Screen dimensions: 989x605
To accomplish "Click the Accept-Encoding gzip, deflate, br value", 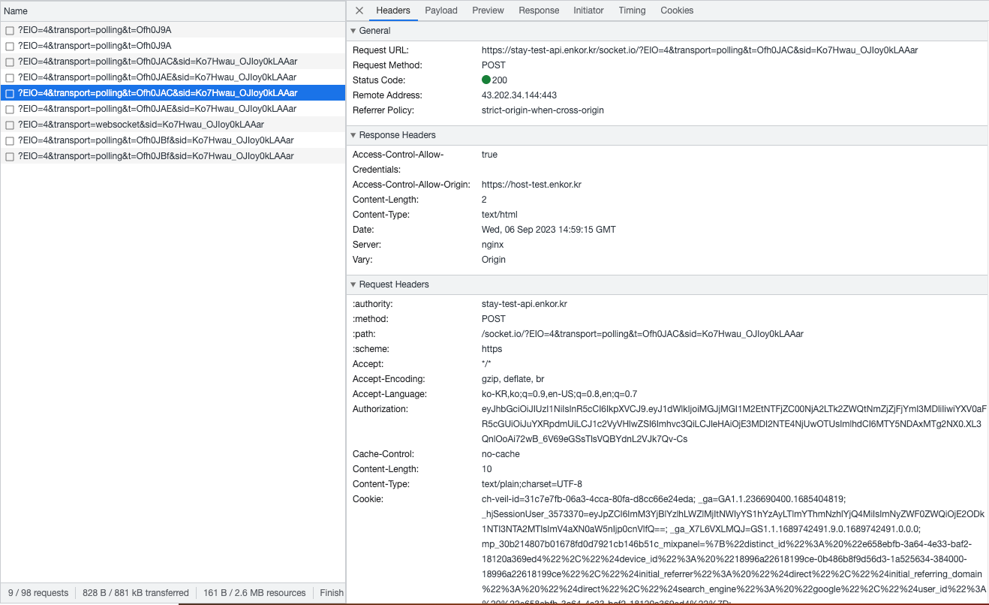I will pyautogui.click(x=513, y=379).
